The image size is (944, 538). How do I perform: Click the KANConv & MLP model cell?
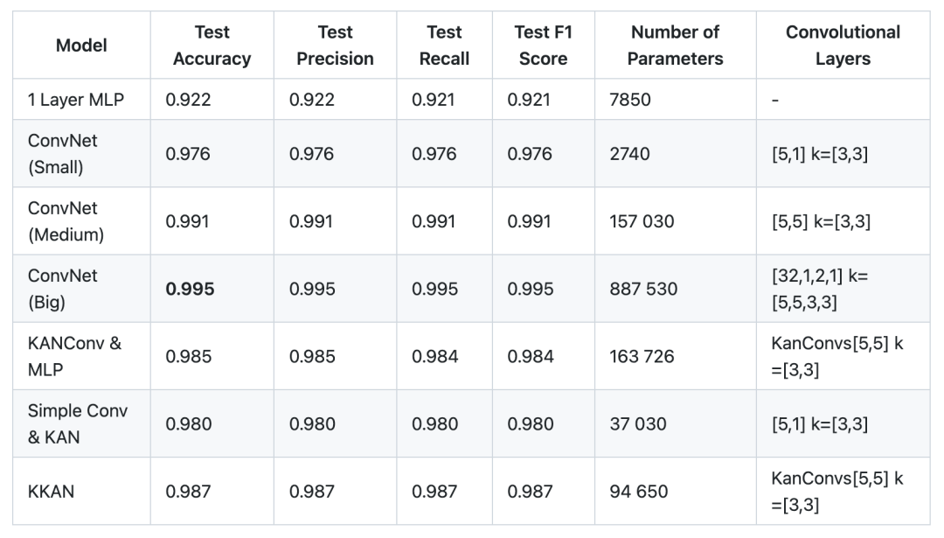click(74, 356)
